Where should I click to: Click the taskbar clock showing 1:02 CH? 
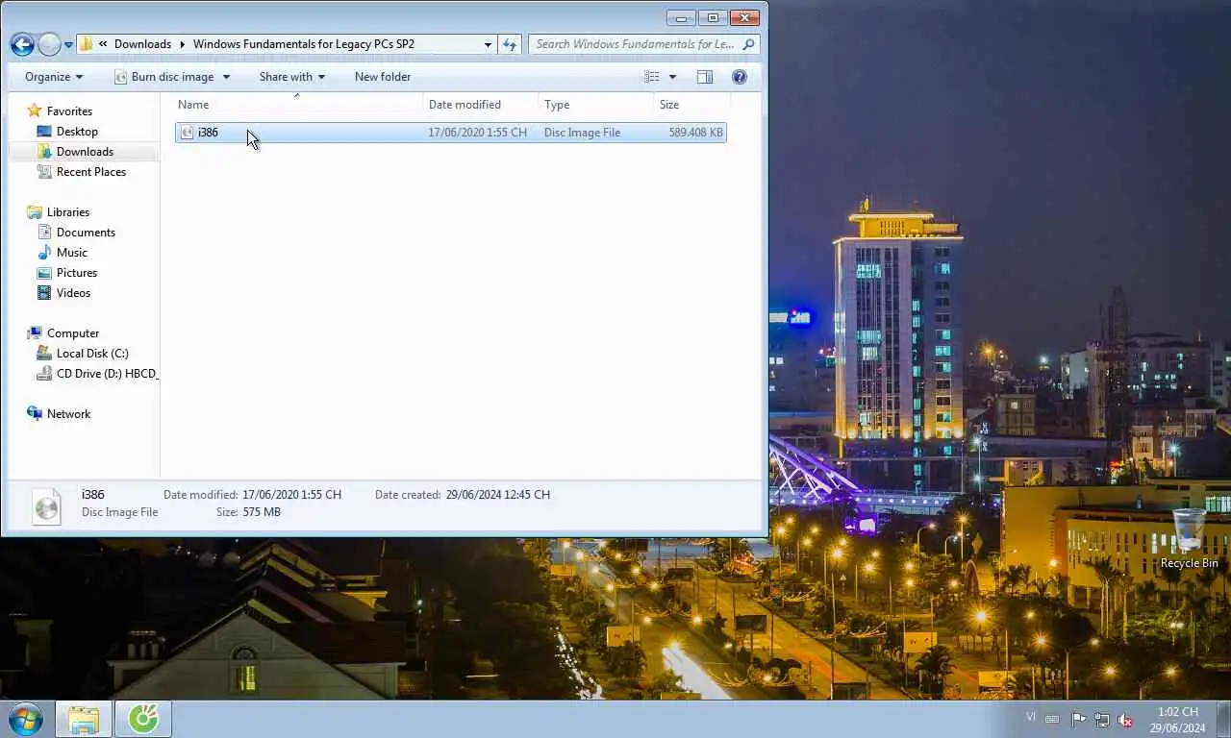click(x=1178, y=720)
